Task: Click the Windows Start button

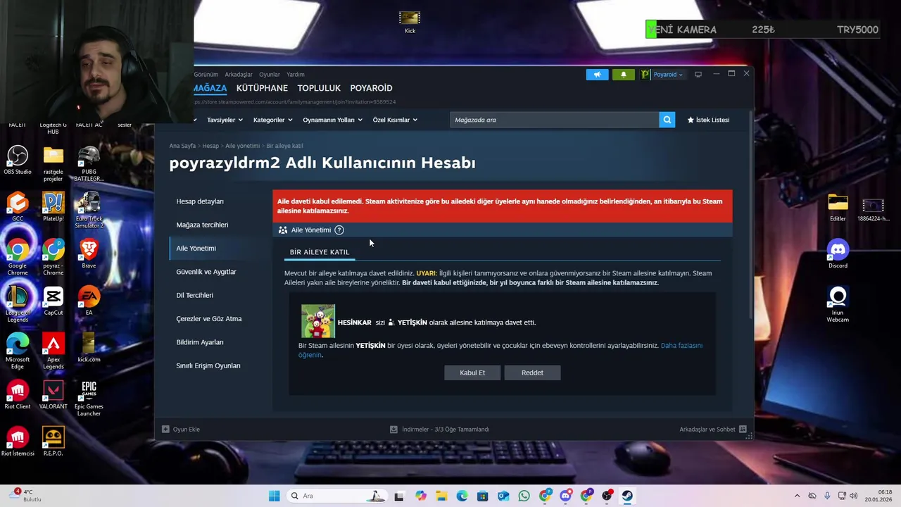Action: point(274,496)
